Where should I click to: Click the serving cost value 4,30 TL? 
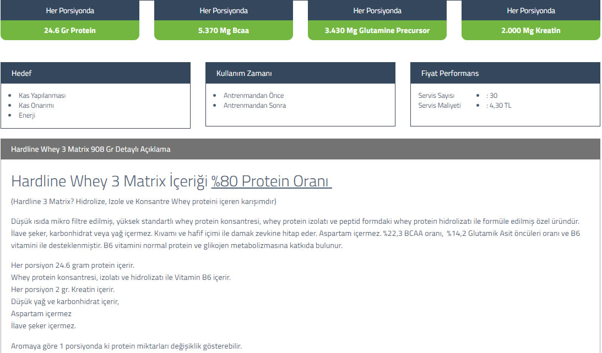498,106
